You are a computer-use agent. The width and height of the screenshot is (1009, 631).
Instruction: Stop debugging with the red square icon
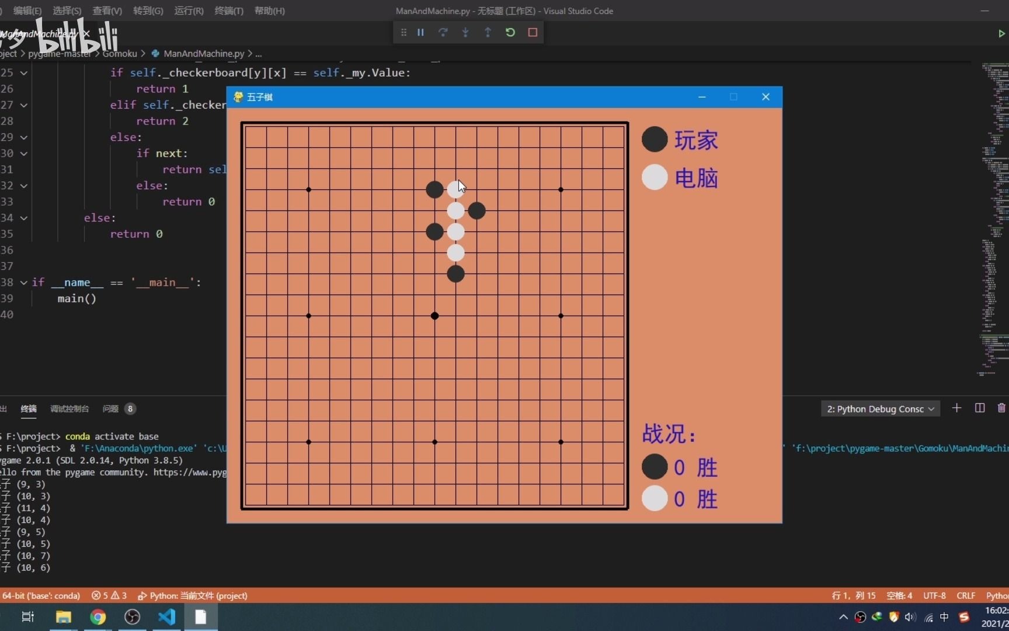532,32
